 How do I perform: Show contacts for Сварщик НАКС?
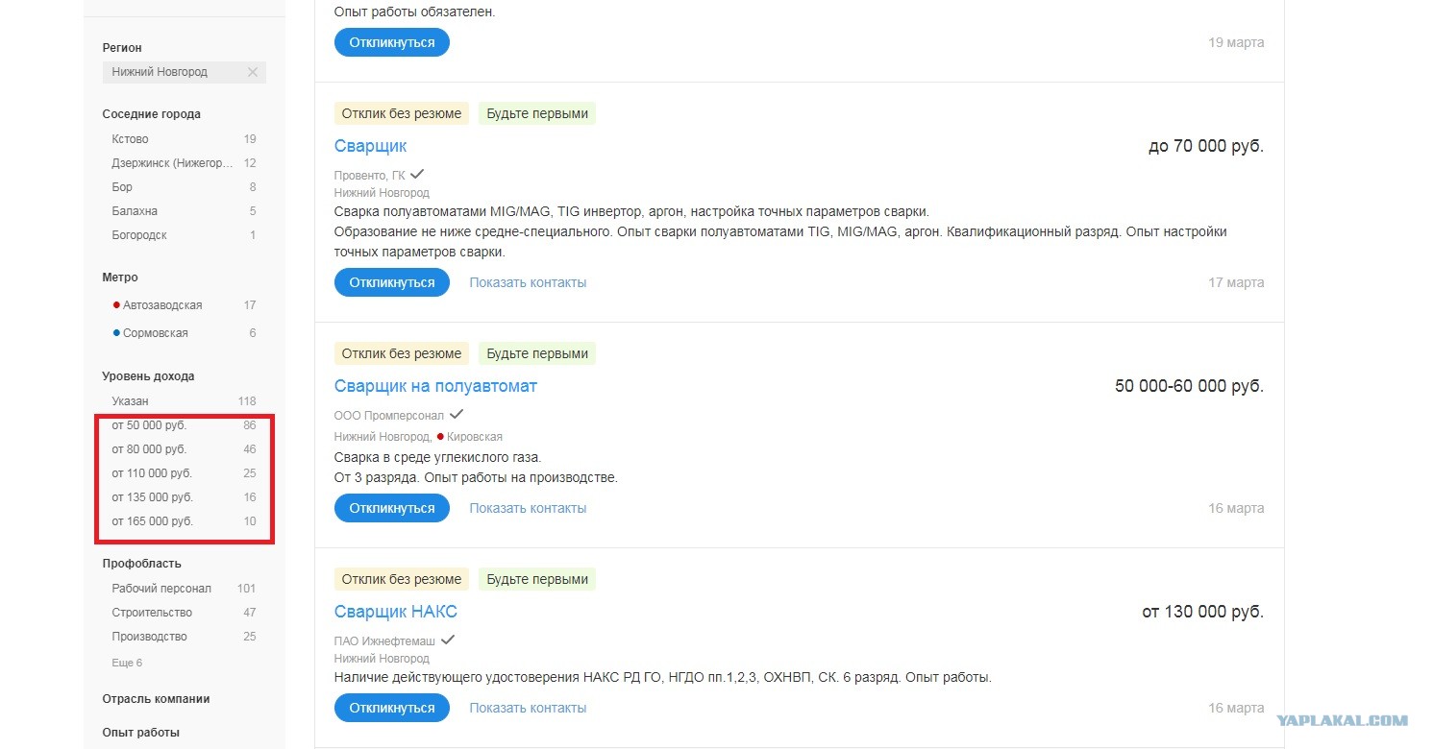[528, 708]
